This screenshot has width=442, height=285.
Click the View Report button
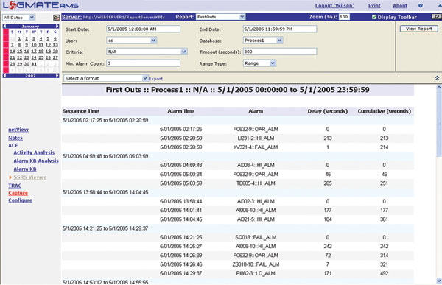pyautogui.click(x=419, y=29)
